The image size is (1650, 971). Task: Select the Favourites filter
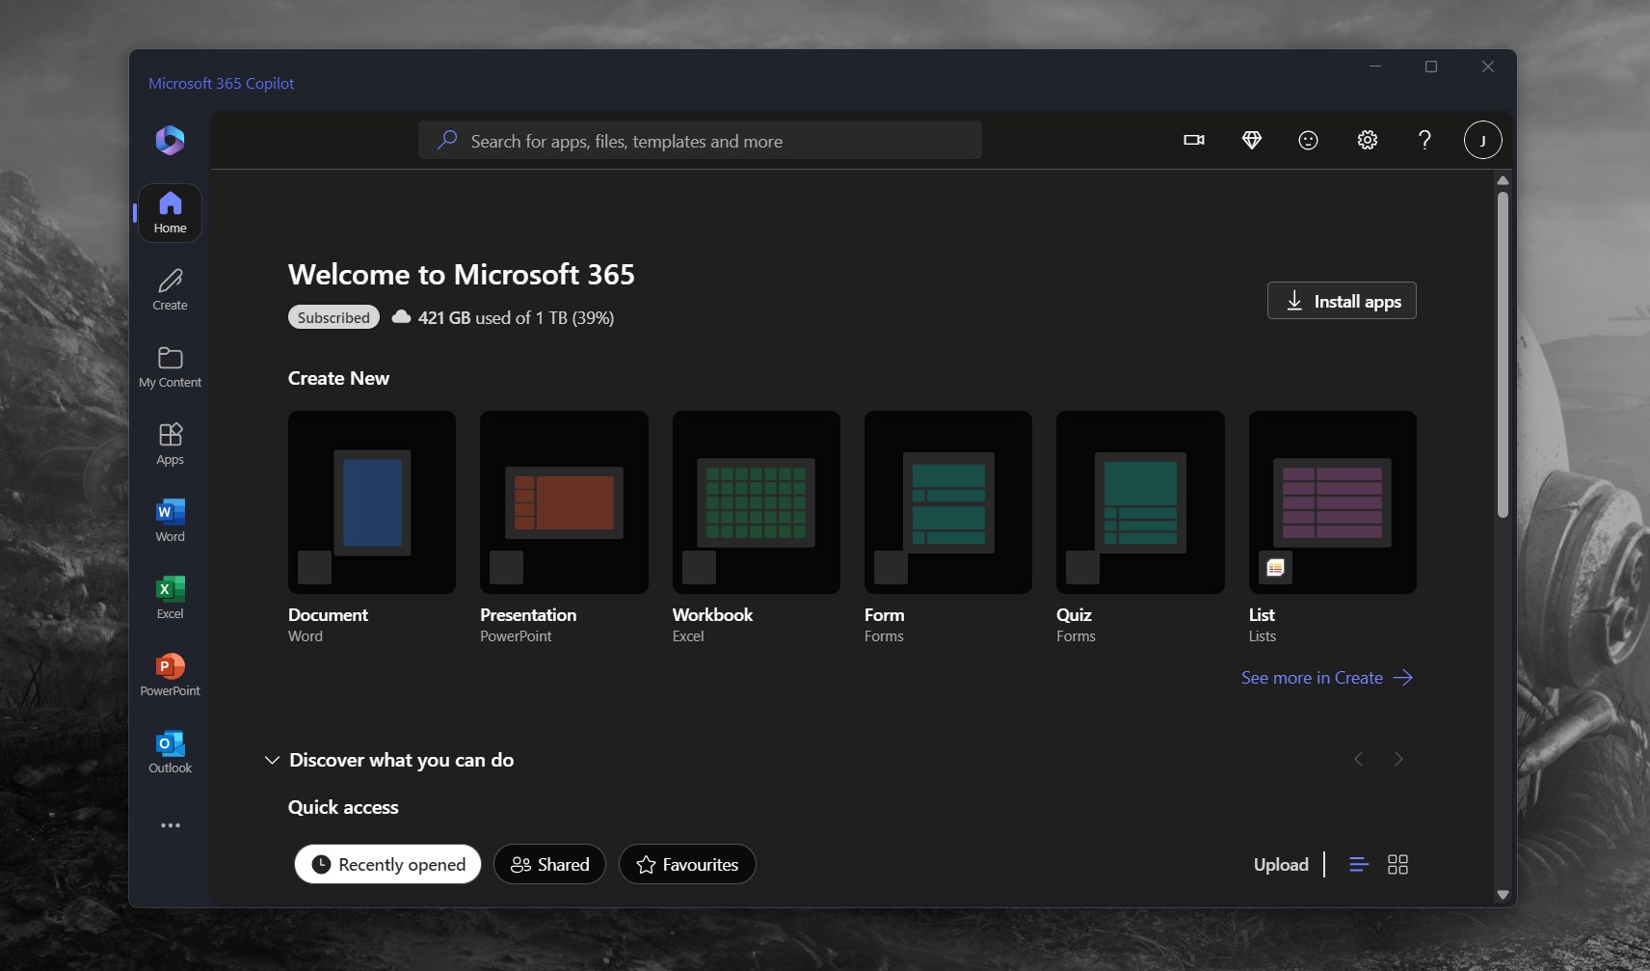tap(687, 865)
